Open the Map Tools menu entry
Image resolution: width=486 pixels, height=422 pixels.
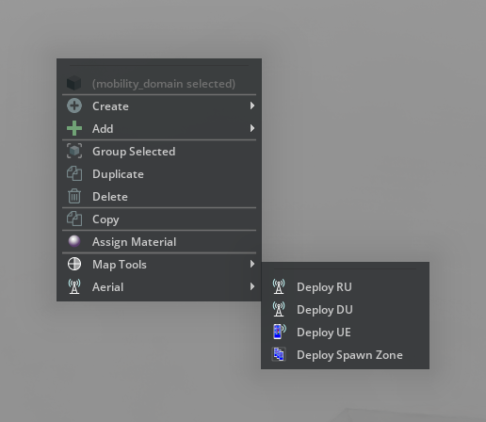click(x=159, y=265)
